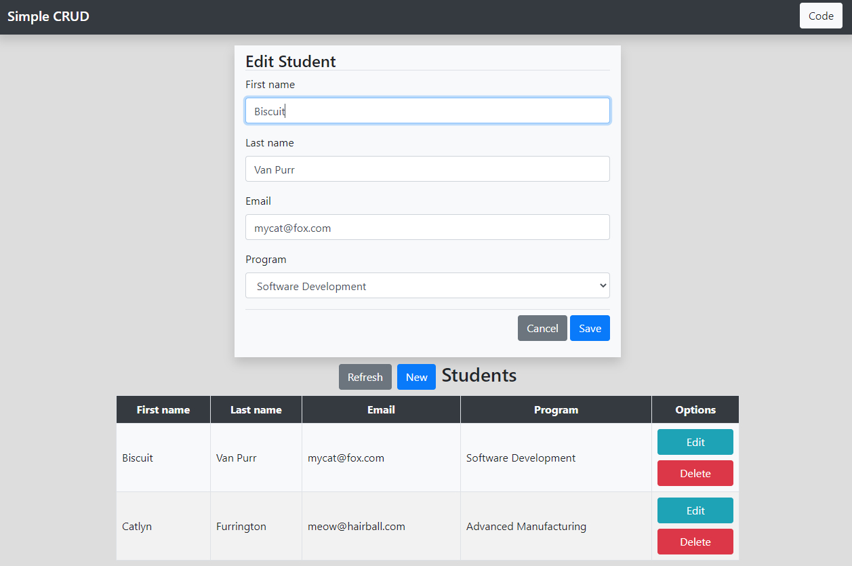Click the Simple CRUD brand title
The height and width of the screenshot is (566, 852).
click(x=48, y=16)
